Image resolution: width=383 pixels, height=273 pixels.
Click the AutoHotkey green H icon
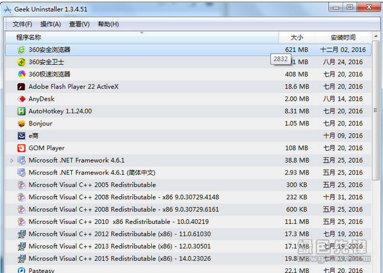click(21, 111)
